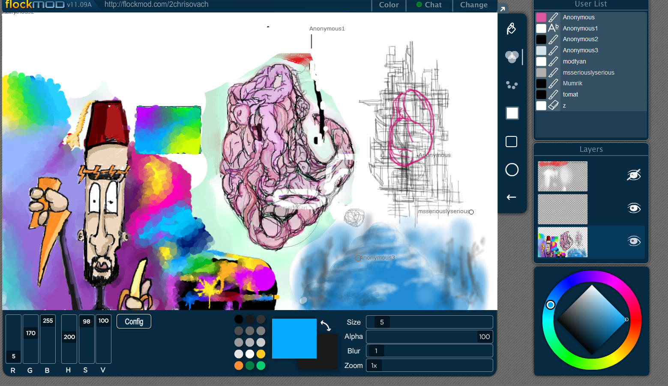Swap foreground and background colors
This screenshot has height=386, width=668.
[326, 326]
